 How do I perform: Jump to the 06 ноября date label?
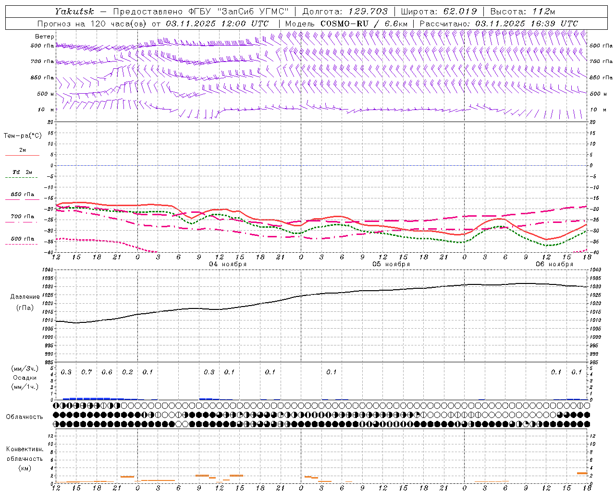click(554, 264)
